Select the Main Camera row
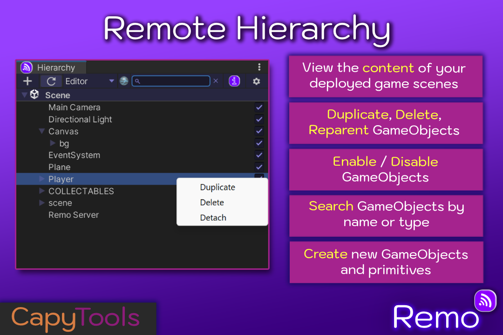This screenshot has height=335, width=503. point(142,107)
